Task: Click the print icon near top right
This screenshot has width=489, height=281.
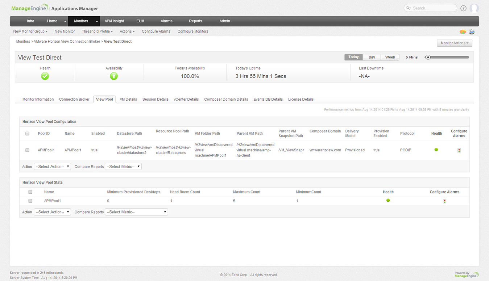Action: point(472,32)
